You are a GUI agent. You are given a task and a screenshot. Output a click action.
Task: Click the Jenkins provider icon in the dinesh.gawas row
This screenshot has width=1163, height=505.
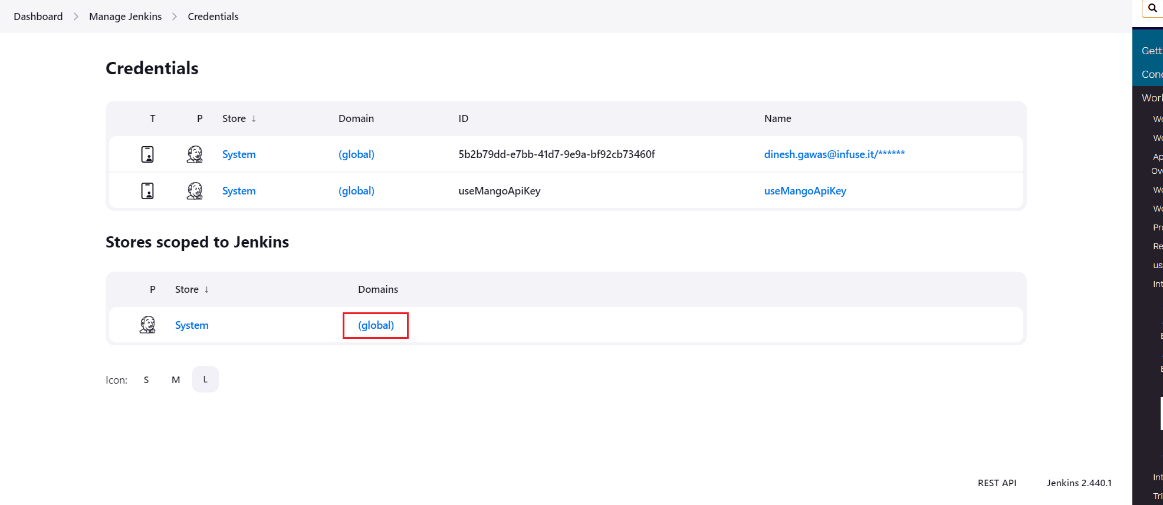click(x=195, y=154)
